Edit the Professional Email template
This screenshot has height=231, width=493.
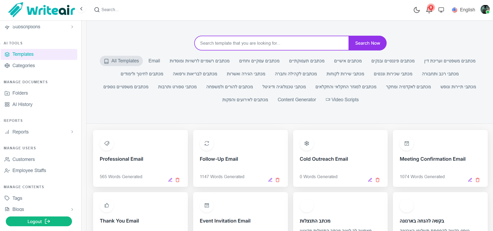170,180
